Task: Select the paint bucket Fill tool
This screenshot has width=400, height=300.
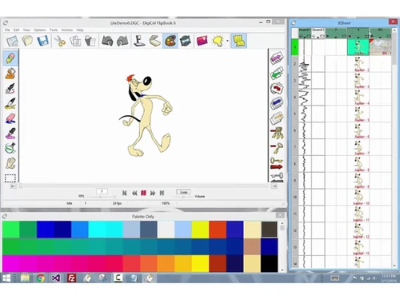Action: pyautogui.click(x=10, y=74)
